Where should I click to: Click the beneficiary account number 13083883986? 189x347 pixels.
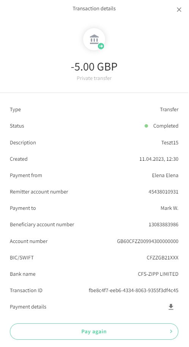(x=164, y=224)
